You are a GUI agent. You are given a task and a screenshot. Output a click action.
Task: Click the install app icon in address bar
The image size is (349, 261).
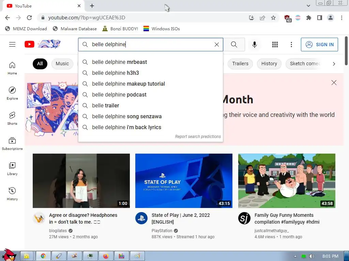pos(251,18)
